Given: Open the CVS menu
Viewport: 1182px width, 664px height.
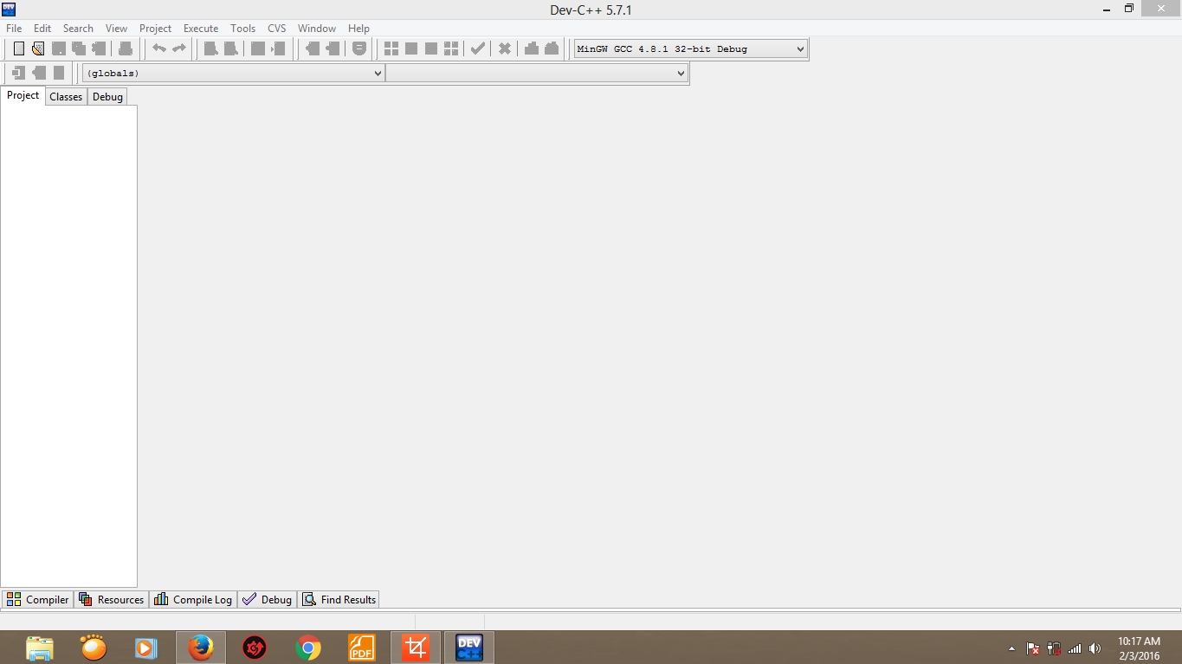Looking at the screenshot, I should (277, 29).
